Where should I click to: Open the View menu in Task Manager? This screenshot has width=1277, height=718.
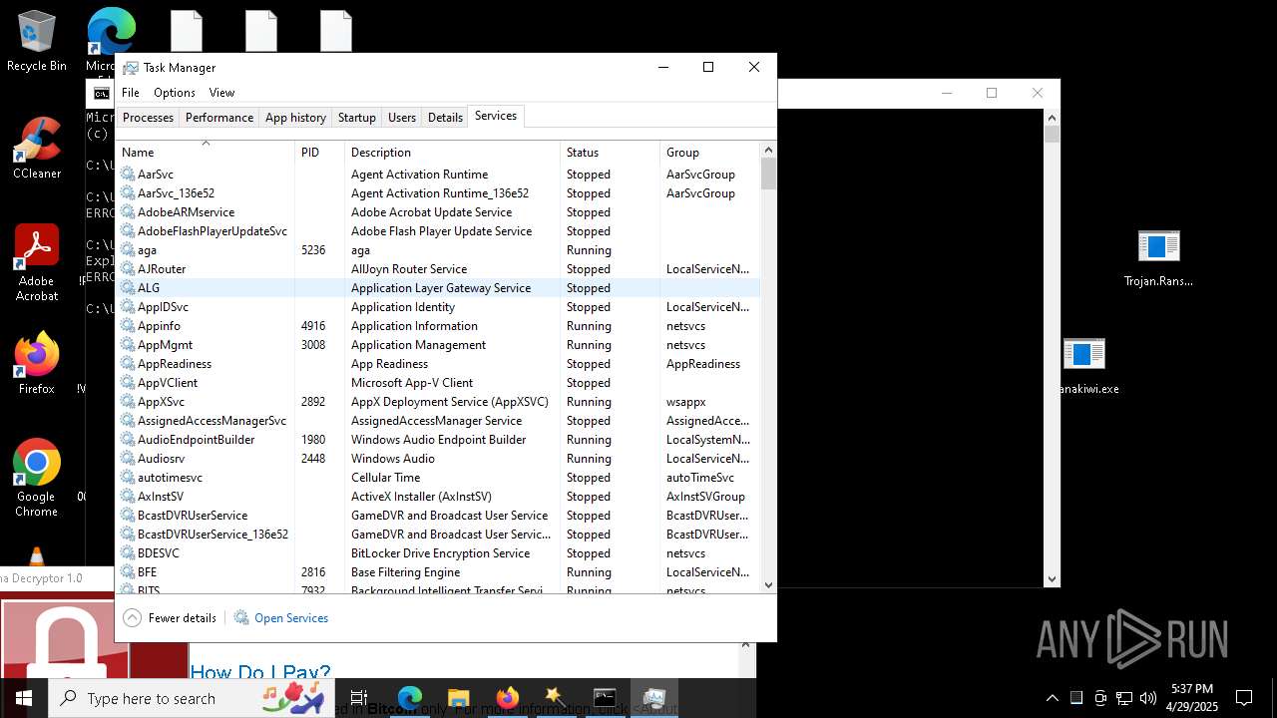(x=221, y=92)
